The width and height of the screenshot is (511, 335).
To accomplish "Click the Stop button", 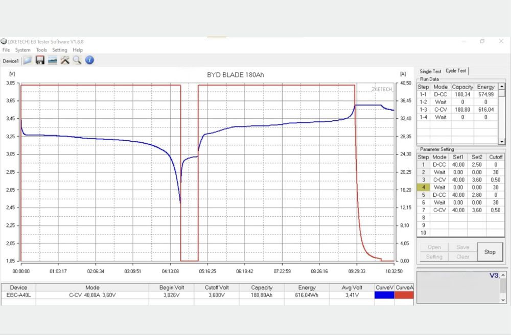I will (x=490, y=252).
